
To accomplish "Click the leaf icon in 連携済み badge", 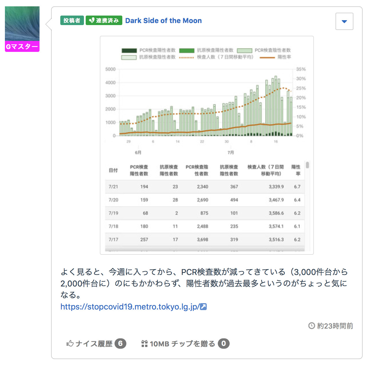I will (x=91, y=20).
